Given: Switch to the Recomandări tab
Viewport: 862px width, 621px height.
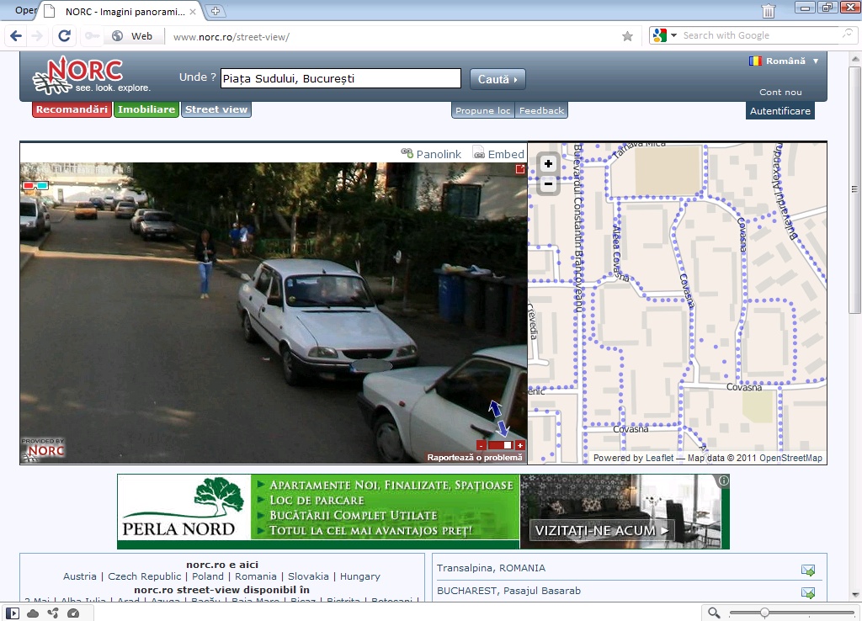Looking at the screenshot, I should click(72, 109).
